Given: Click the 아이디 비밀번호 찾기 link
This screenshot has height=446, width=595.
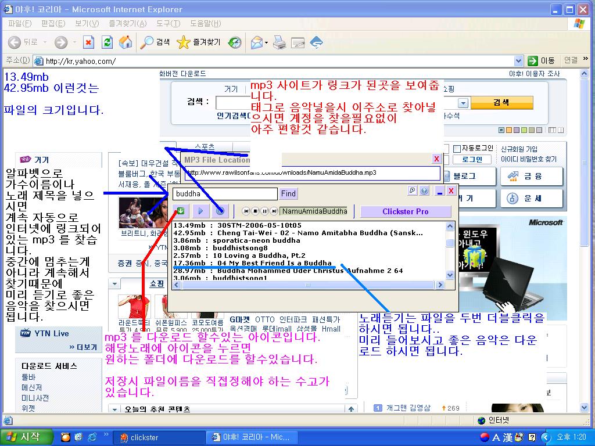Looking at the screenshot, I should [x=529, y=159].
